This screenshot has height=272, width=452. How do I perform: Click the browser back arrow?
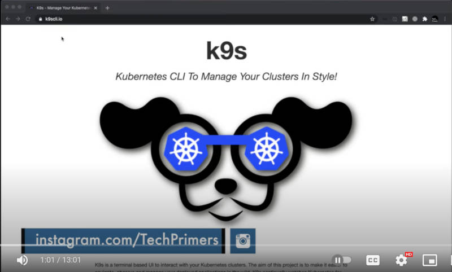[8, 19]
